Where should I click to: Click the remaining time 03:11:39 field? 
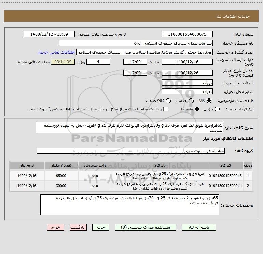[63, 62]
